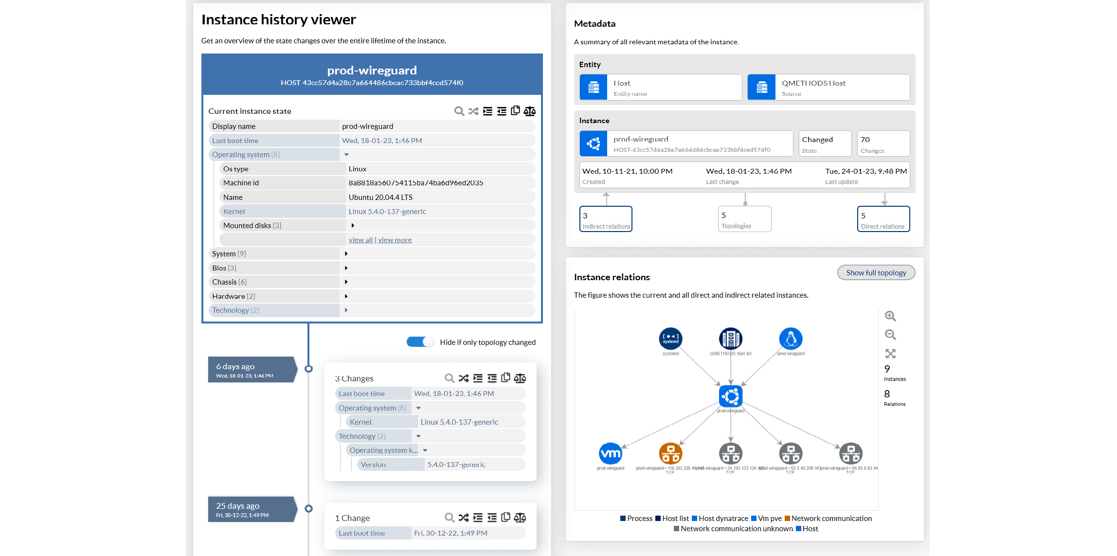Open the Direct relations tile

tap(883, 219)
